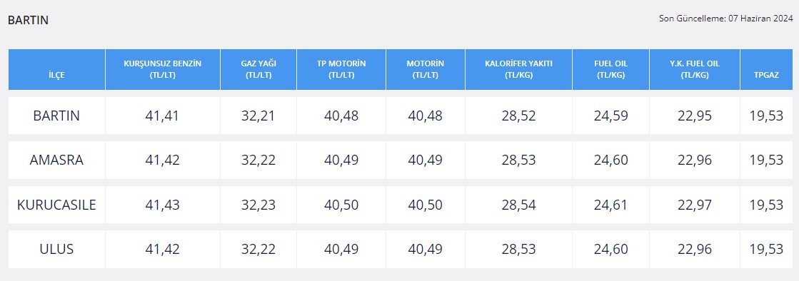
Task: Click the Son Güncelleme date text
Action: 725,19
